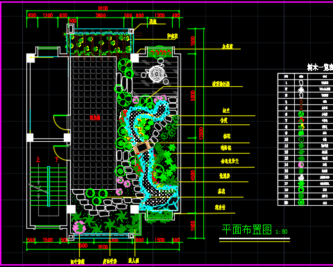
Task: Select the plant schedule table title 树木一览
Action: click(x=320, y=67)
